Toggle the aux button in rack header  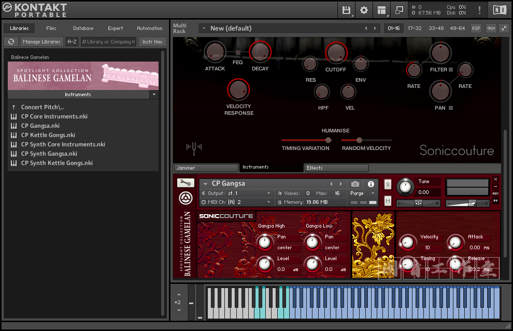(x=491, y=28)
